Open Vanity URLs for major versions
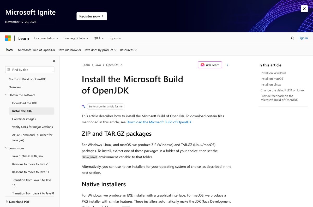 pyautogui.click(x=32, y=127)
